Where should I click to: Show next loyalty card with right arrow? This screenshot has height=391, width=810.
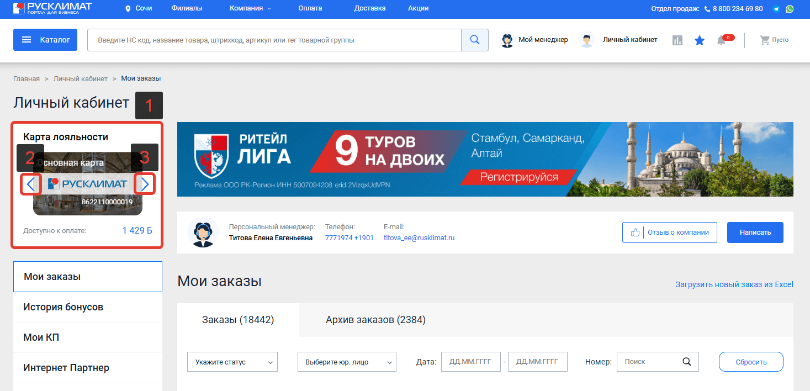click(x=145, y=184)
